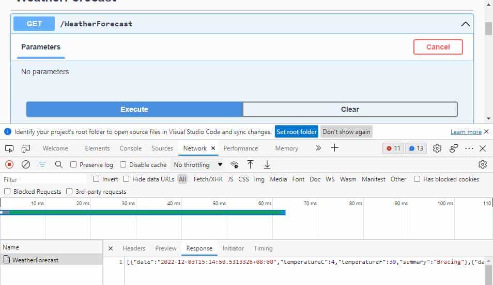Filter requests by Doc type

click(315, 179)
